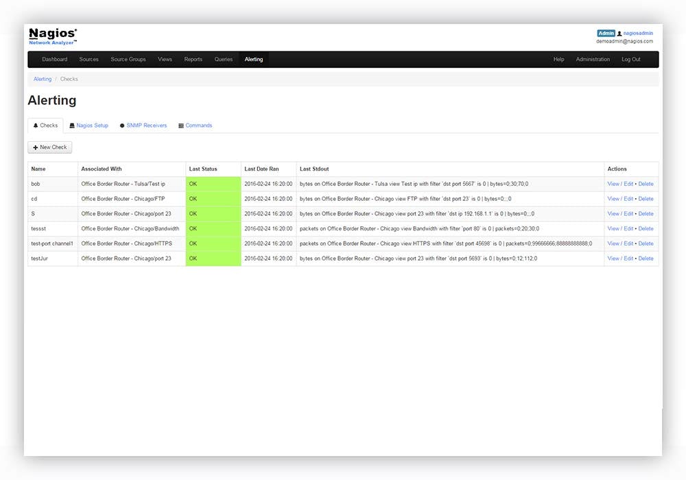Click the dot icon next to SNMP Receivers

click(x=121, y=125)
